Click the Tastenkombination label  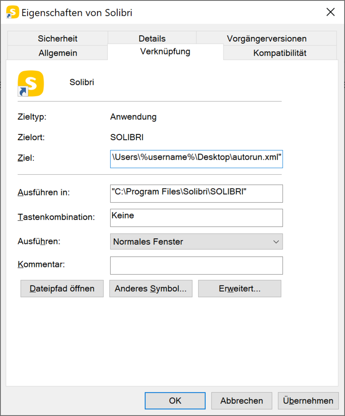pyautogui.click(x=56, y=217)
